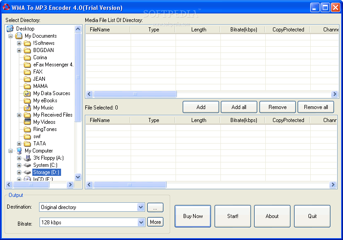
Task: Click the Quit button
Action: (312, 216)
